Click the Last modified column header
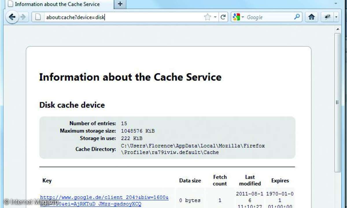The image size is (347, 208). pos(250,180)
